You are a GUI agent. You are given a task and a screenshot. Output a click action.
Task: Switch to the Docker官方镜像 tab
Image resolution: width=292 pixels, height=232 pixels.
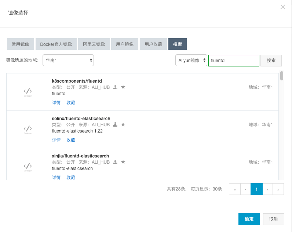[x=56, y=44]
